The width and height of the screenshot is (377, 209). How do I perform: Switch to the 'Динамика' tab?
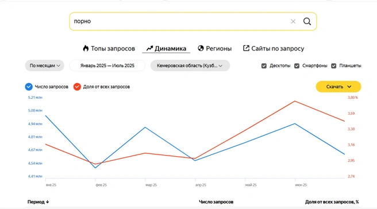[166, 49]
